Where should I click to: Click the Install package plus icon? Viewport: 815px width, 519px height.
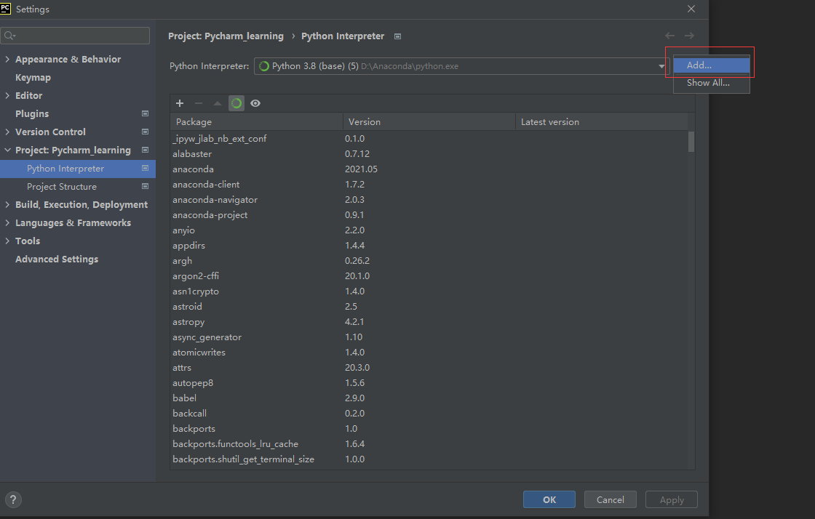pyautogui.click(x=180, y=103)
